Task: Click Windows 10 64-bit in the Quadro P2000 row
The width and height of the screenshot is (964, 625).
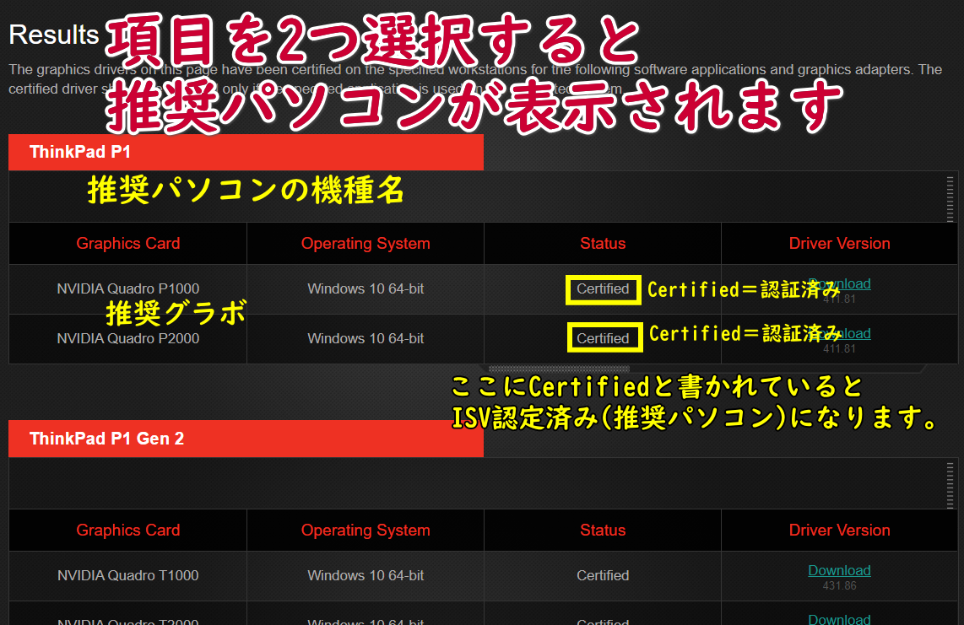Action: tap(366, 338)
